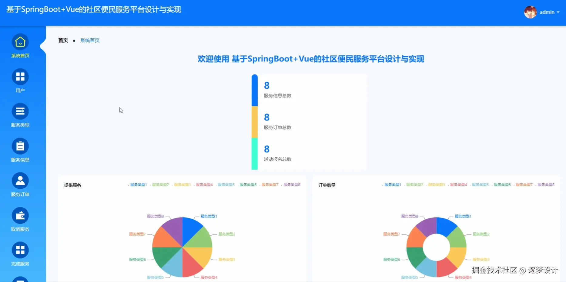Open the 用户 grid icon in sidebar

point(20,77)
